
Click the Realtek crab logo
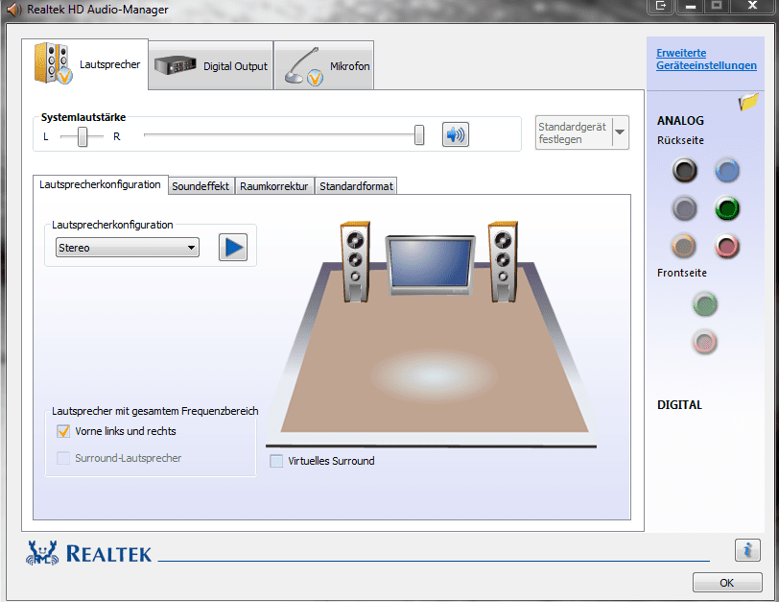pos(42,553)
